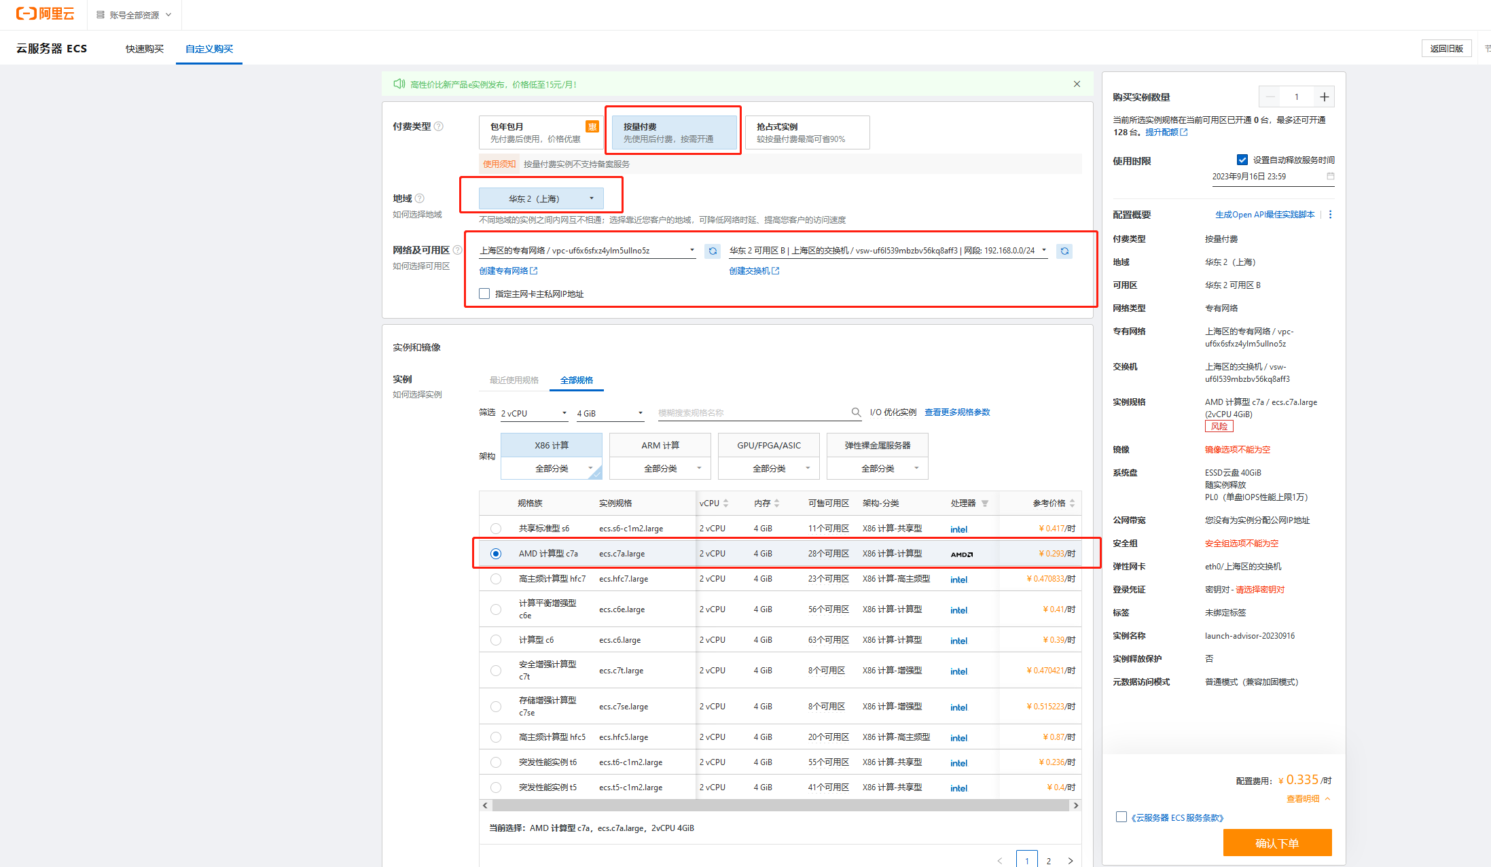Image resolution: width=1491 pixels, height=867 pixels.
Task: Click the help icon next to 网络及可用区
Action: click(457, 250)
